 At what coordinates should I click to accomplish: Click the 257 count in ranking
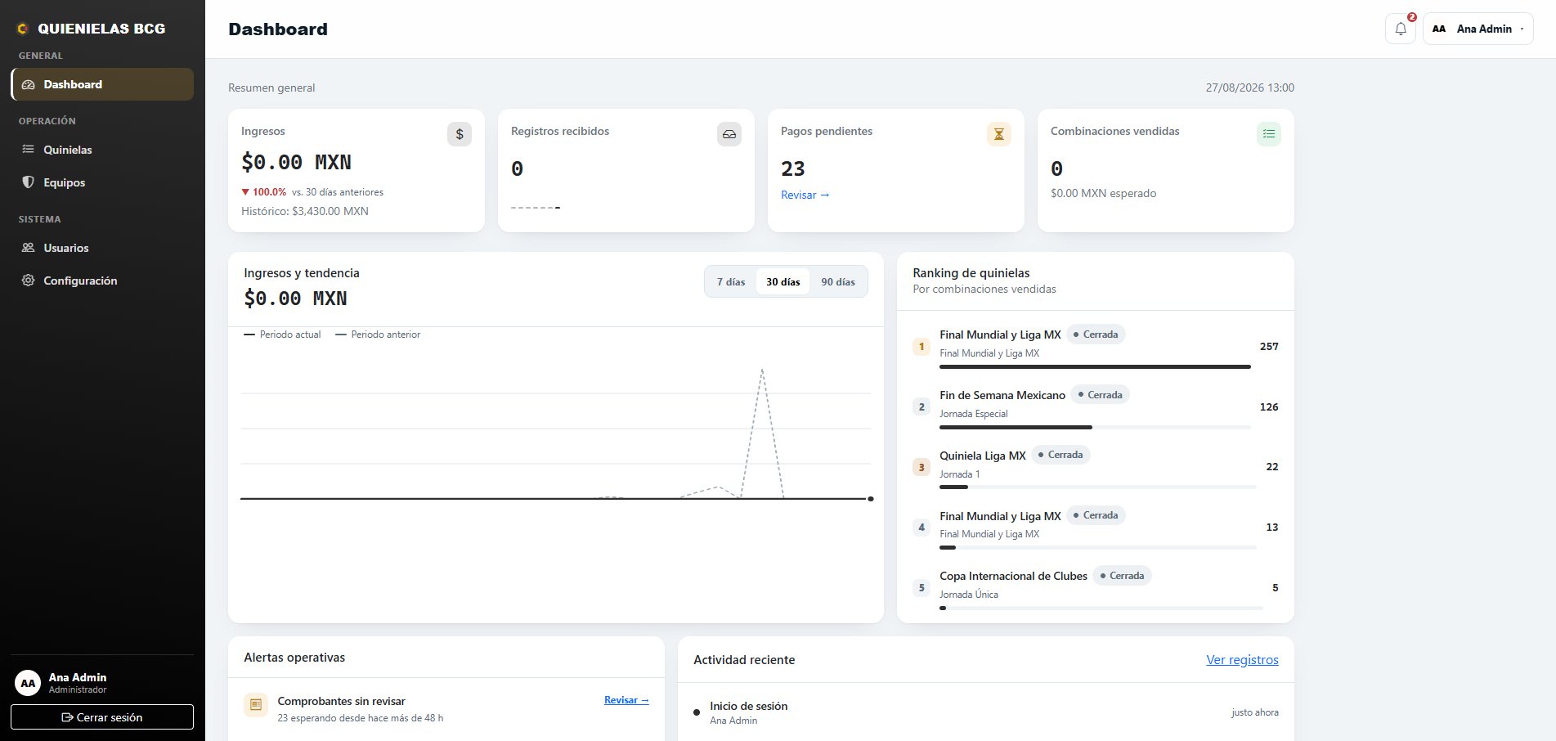click(x=1269, y=347)
